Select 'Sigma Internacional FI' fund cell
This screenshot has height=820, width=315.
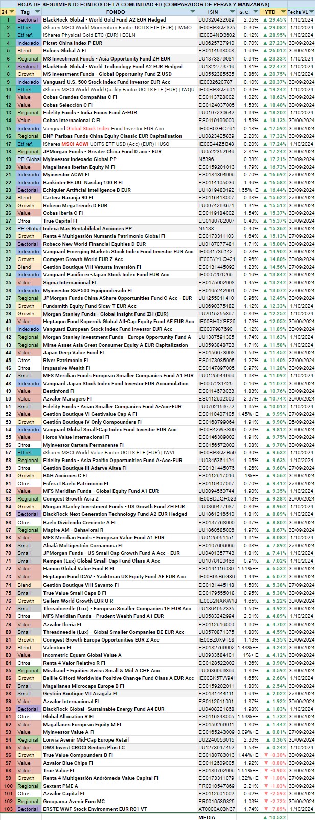119,283
